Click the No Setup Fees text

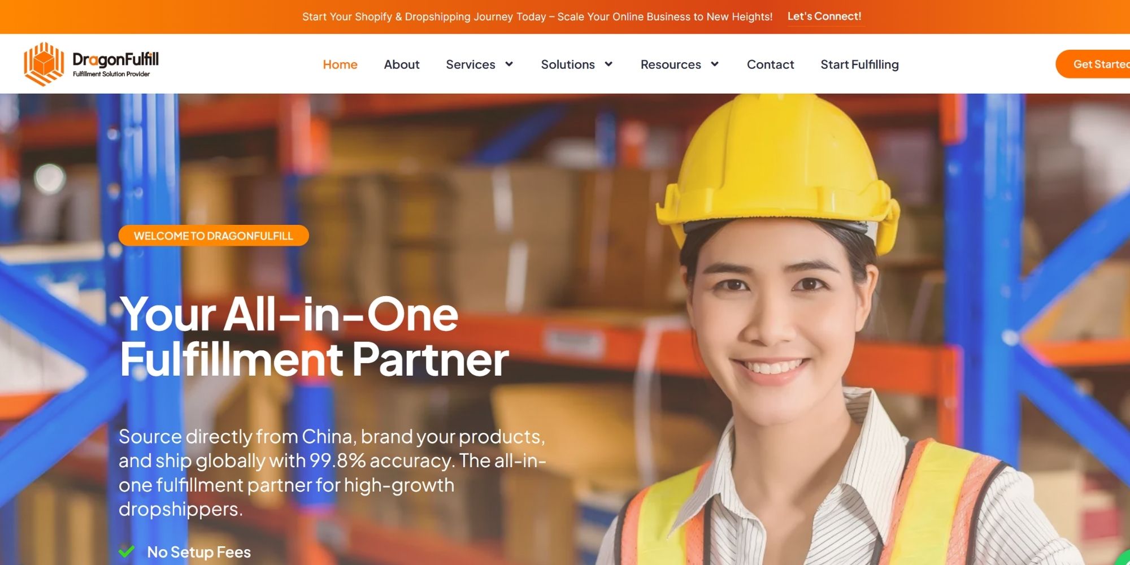click(x=199, y=552)
